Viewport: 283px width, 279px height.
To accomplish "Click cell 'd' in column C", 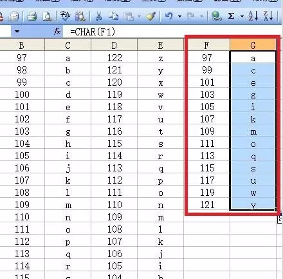I will 68,94.
